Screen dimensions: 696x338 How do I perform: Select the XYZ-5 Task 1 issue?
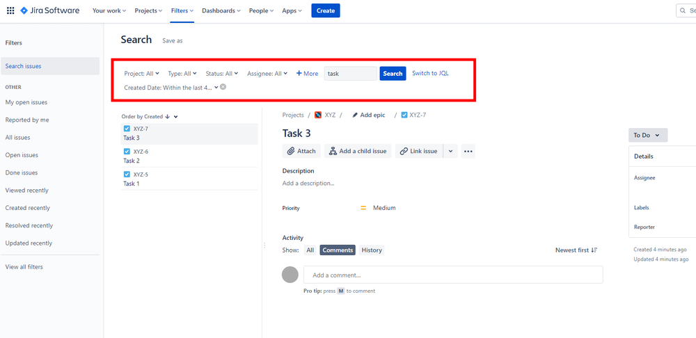click(189, 179)
